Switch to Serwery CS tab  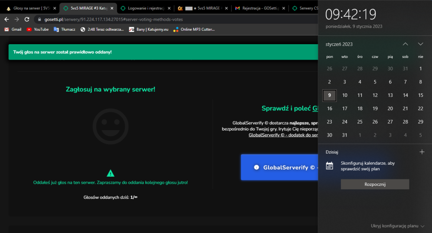click(x=305, y=8)
